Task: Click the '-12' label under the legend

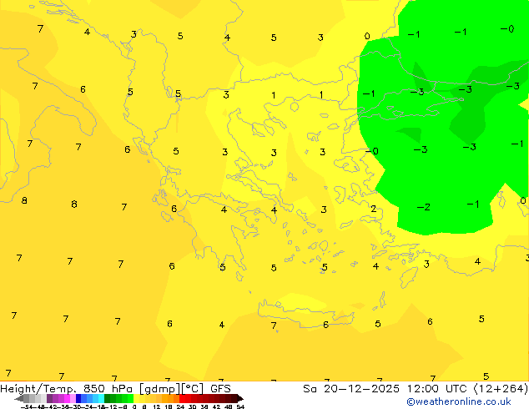Action: [113, 406]
